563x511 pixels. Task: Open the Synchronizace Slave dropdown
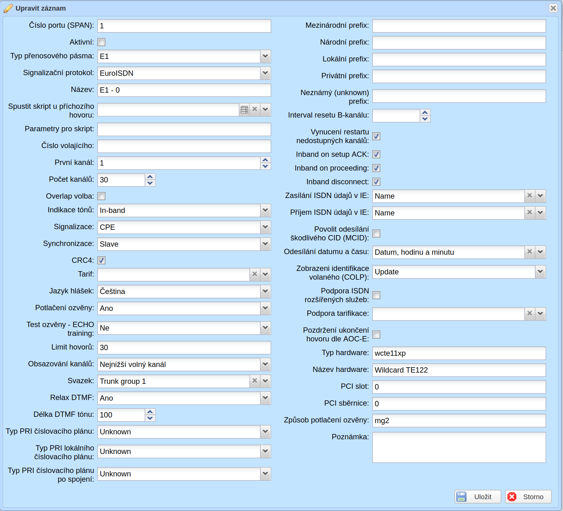click(x=265, y=244)
